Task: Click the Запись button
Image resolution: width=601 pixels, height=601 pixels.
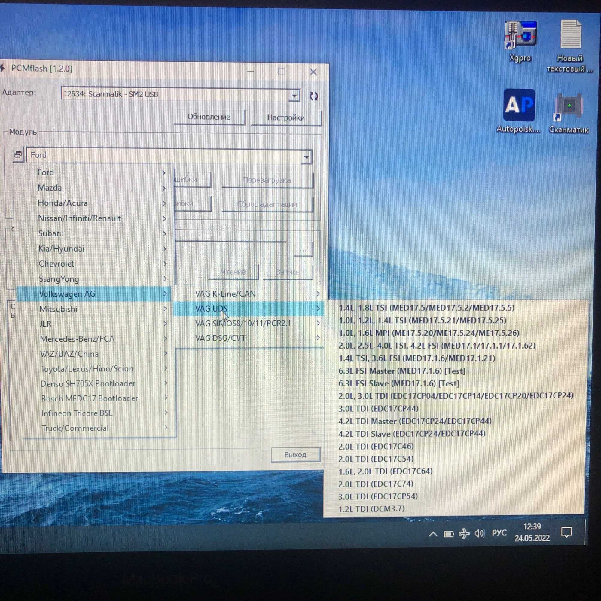Action: 288,272
